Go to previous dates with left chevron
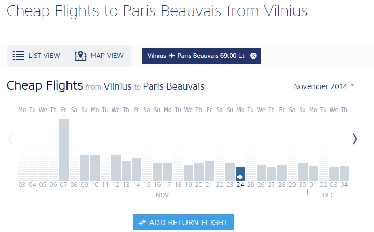 [x=10, y=139]
